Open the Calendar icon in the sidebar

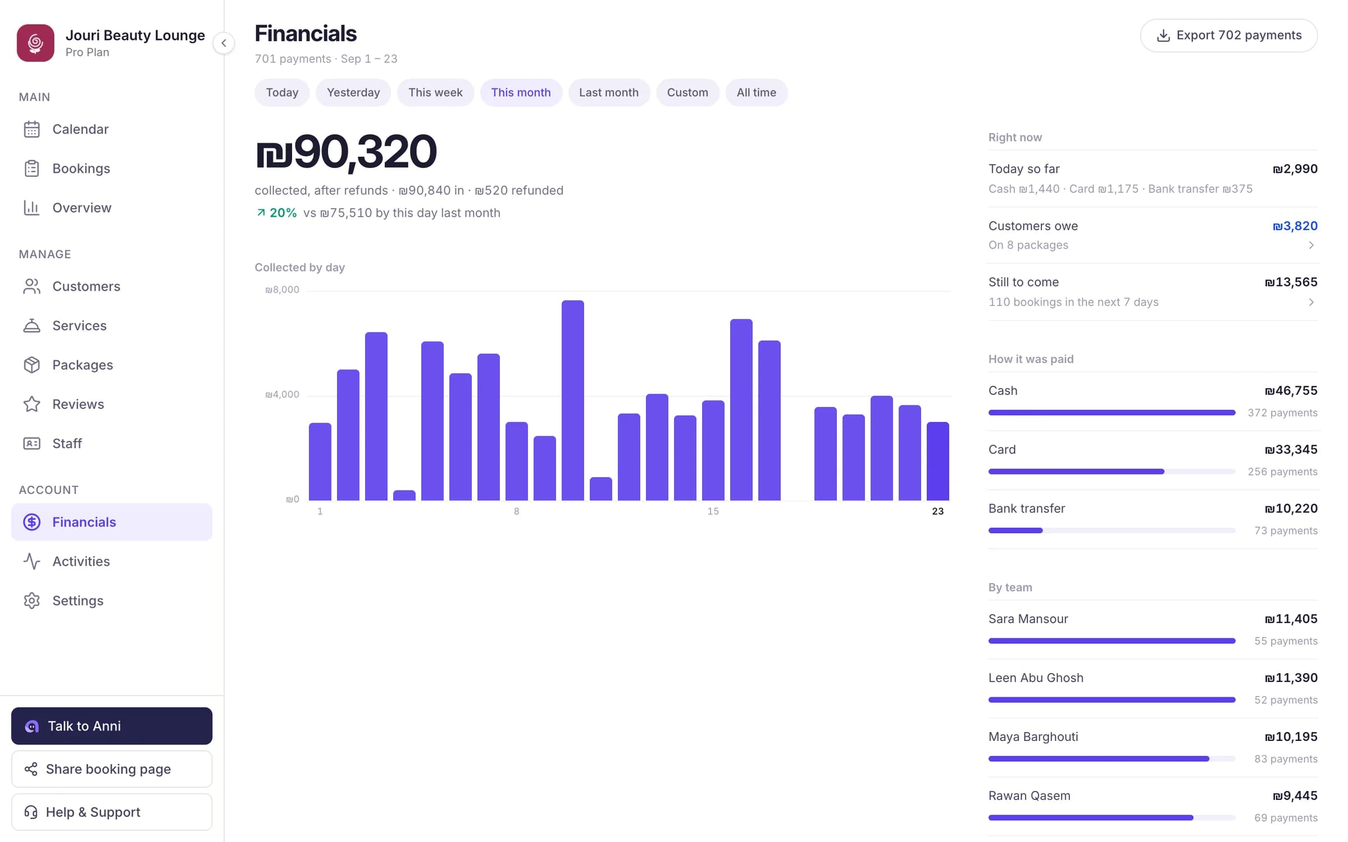[x=32, y=129]
